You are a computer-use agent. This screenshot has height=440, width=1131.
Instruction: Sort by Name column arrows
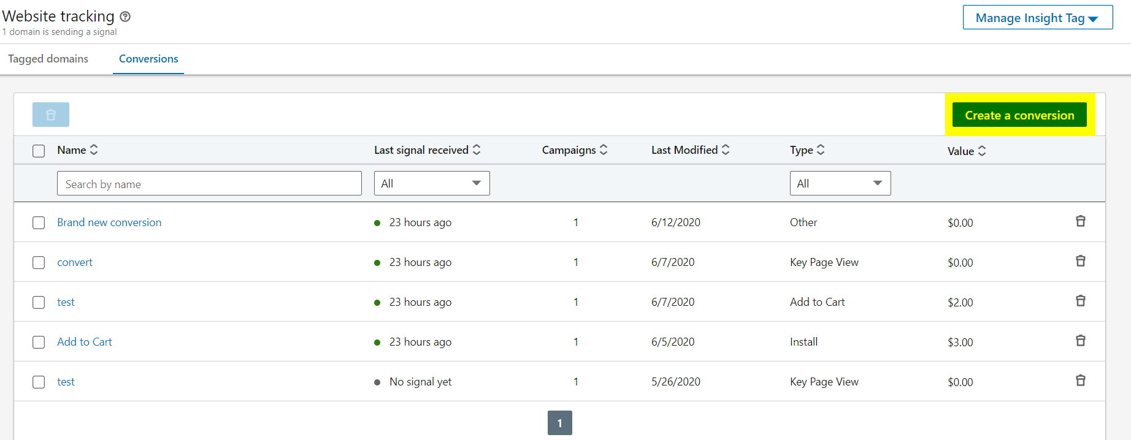click(x=94, y=150)
